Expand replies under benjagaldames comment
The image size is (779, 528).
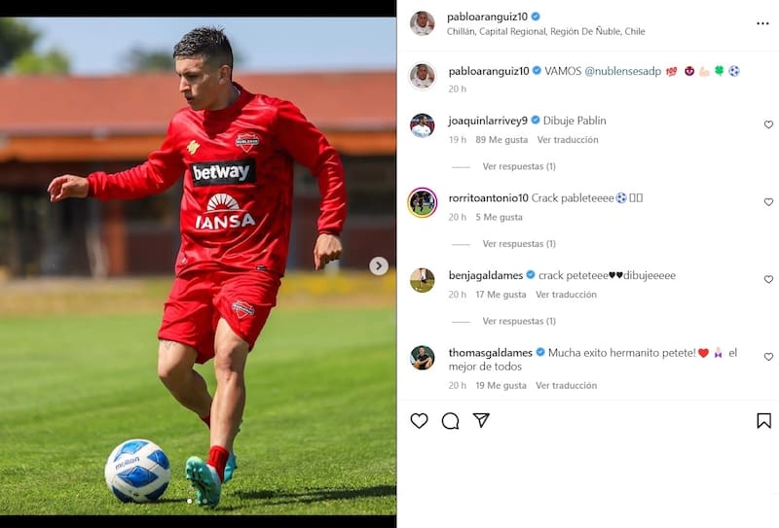pyautogui.click(x=519, y=321)
